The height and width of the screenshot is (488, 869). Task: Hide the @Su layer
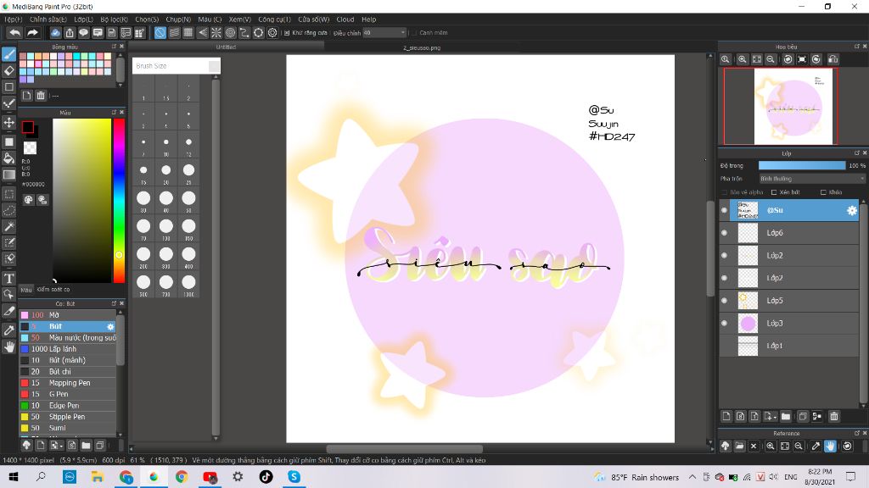(724, 210)
